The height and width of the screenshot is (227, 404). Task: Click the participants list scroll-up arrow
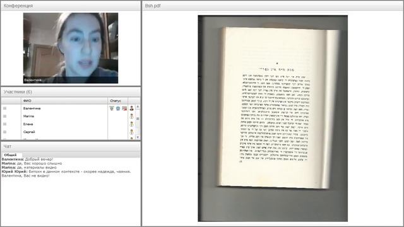pyautogui.click(x=138, y=107)
